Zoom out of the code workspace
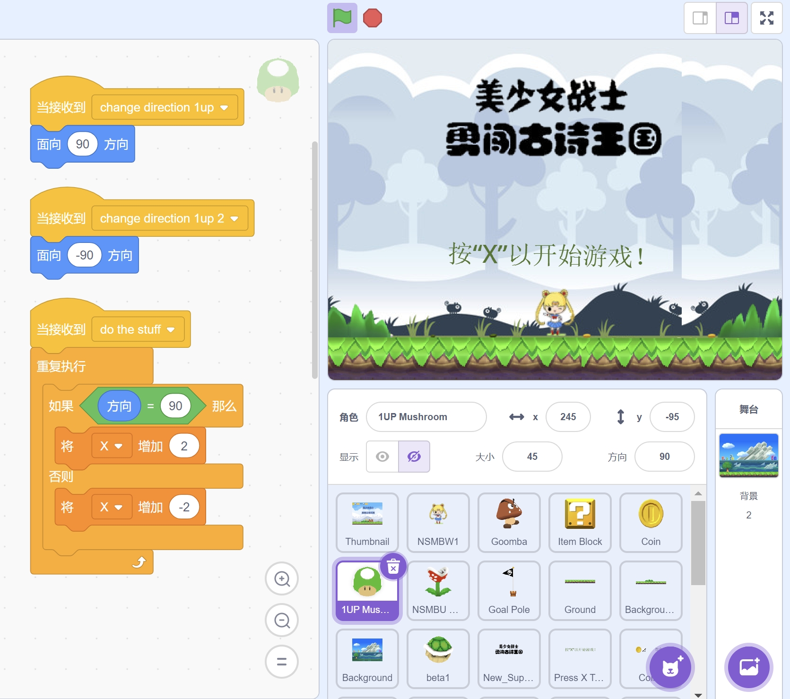This screenshot has height=699, width=790. click(x=282, y=620)
